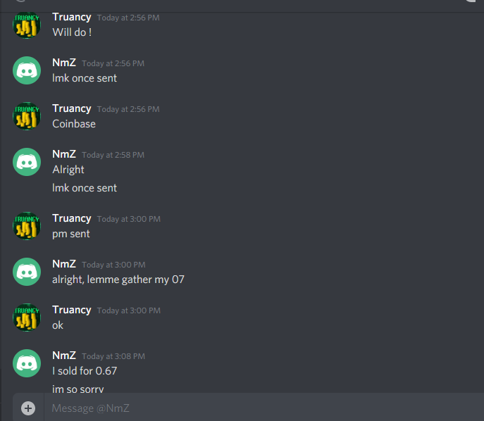Click Truancy's avatar beside 'pm sent'

pyautogui.click(x=27, y=226)
